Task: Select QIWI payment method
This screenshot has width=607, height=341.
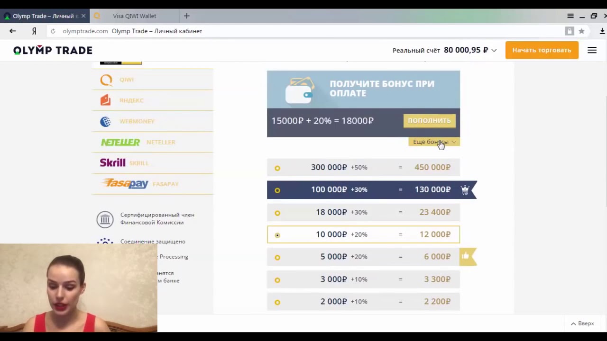Action: click(153, 80)
